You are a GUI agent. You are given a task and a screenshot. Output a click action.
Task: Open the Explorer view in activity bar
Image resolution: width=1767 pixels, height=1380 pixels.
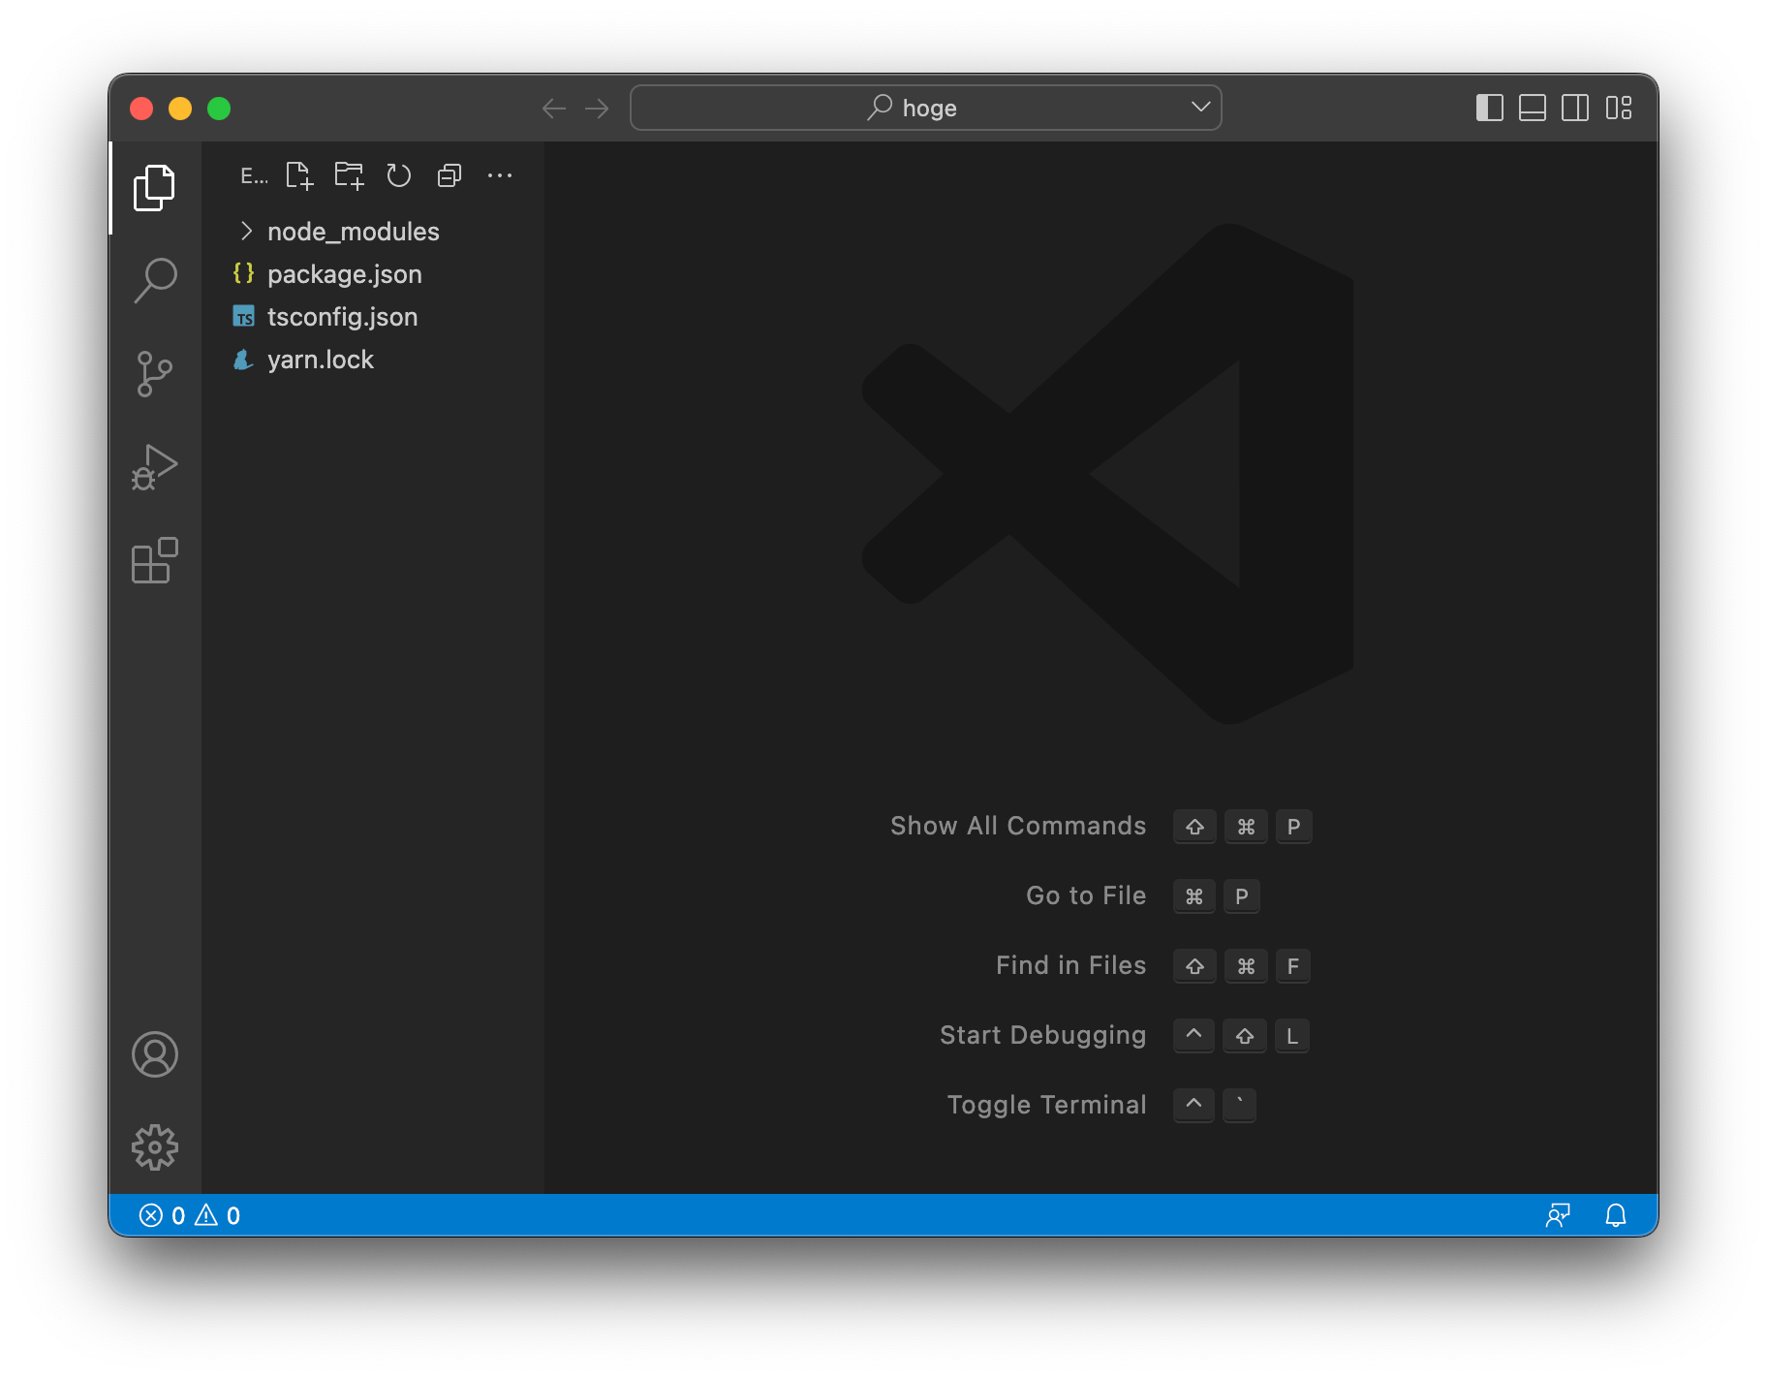154,188
